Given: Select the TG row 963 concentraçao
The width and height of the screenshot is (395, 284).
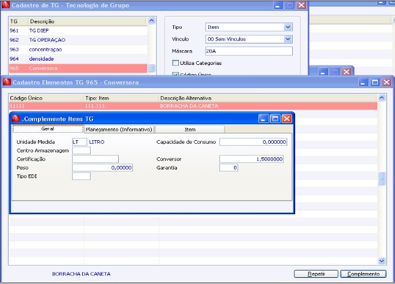Looking at the screenshot, I should click(x=78, y=50).
